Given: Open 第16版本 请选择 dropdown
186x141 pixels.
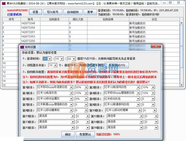Looking at the screenshot, I should pos(125,127).
